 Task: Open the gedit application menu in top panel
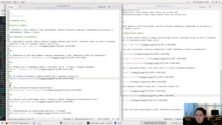click(x=23, y=2)
